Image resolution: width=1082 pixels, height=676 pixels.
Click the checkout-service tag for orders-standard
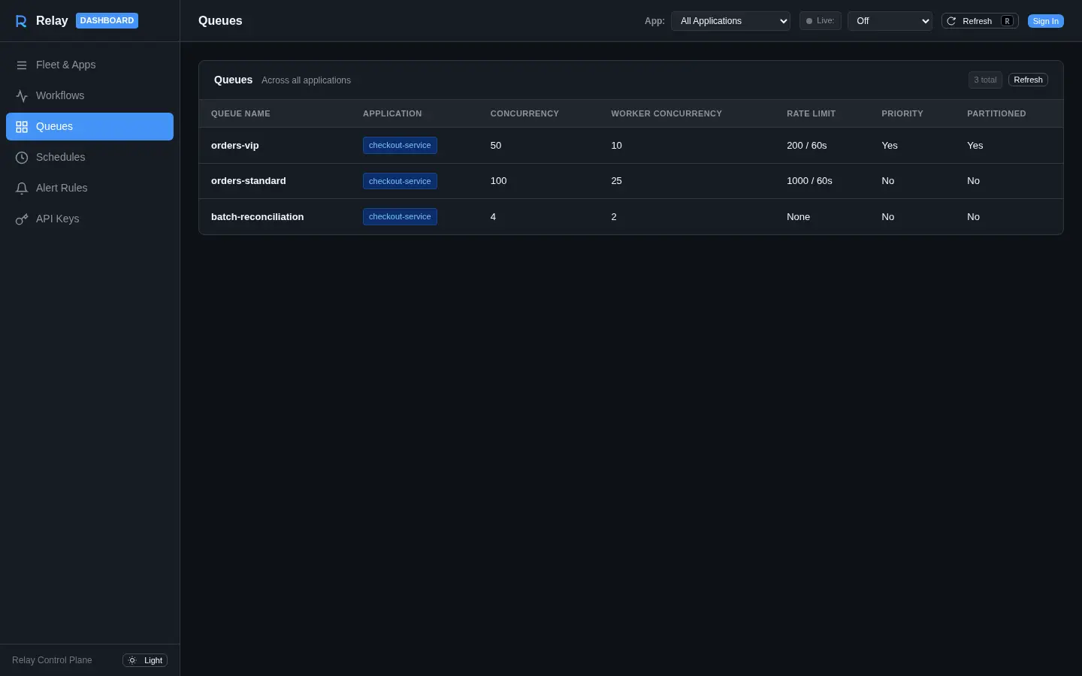pos(400,181)
